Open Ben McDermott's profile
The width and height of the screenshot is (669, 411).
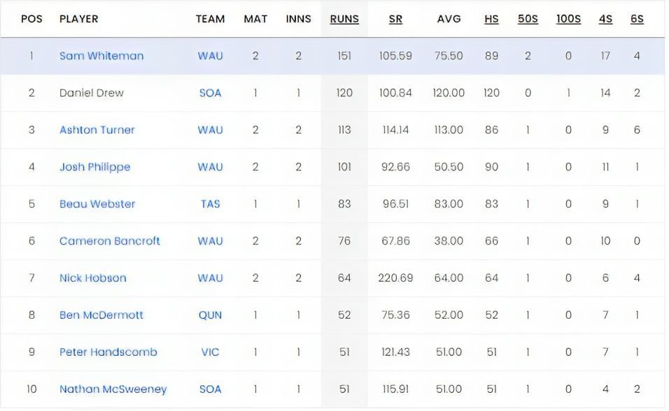point(101,315)
